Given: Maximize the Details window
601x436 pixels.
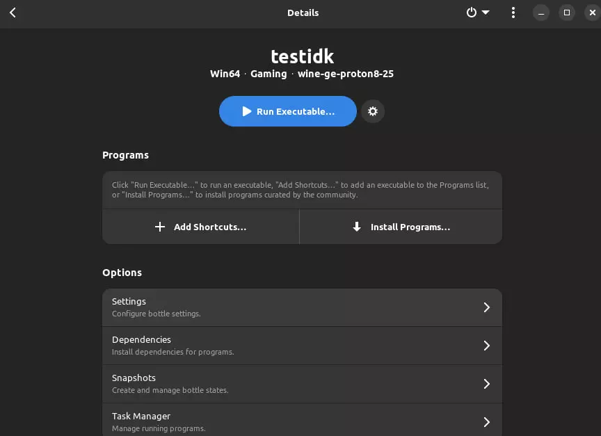Looking at the screenshot, I should pyautogui.click(x=567, y=13).
